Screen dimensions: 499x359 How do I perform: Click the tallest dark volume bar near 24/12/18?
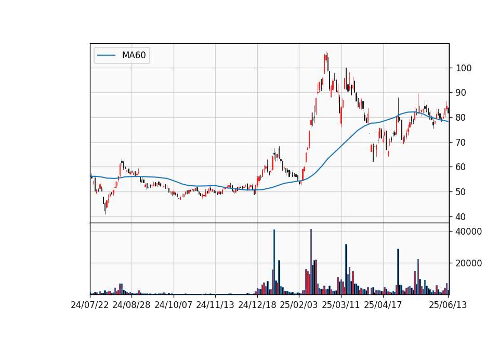pos(274,262)
